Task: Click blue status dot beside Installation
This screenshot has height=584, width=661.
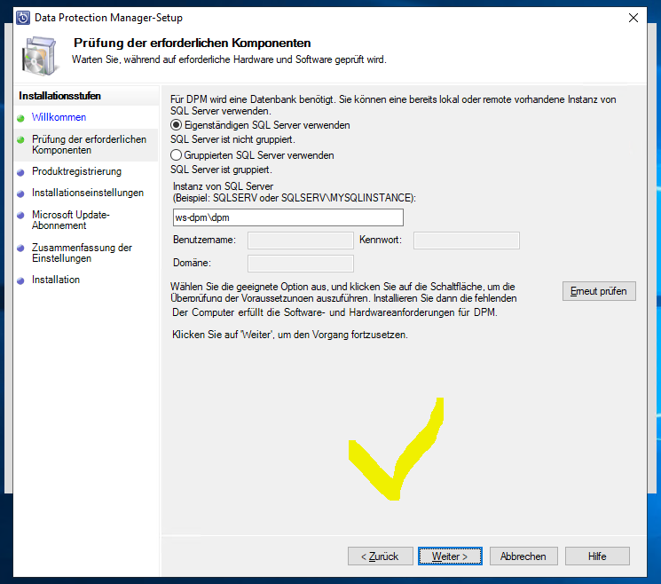Action: pos(20,280)
